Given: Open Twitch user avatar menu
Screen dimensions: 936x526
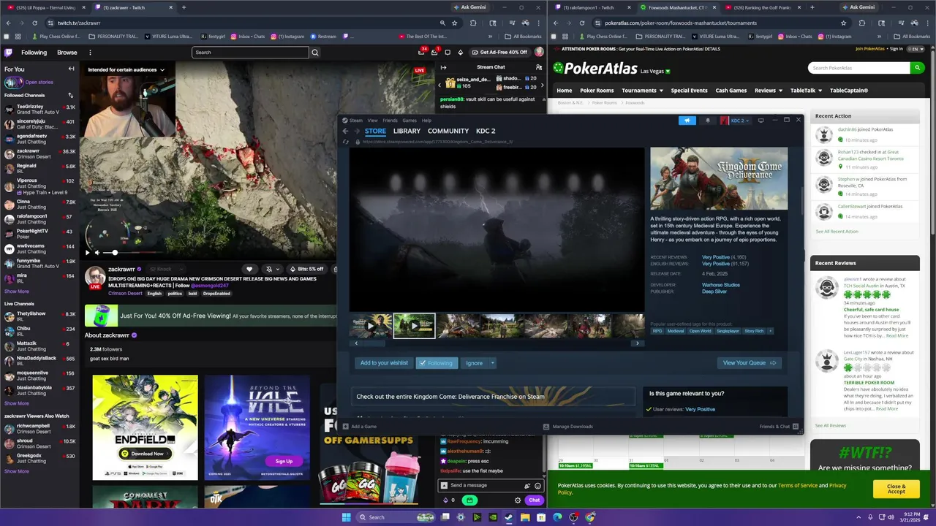Looking at the screenshot, I should [539, 52].
